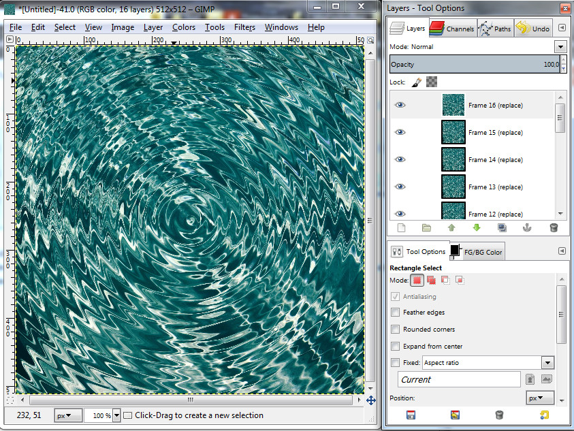The height and width of the screenshot is (431, 574).
Task: Open the Filters menu
Action: click(244, 27)
